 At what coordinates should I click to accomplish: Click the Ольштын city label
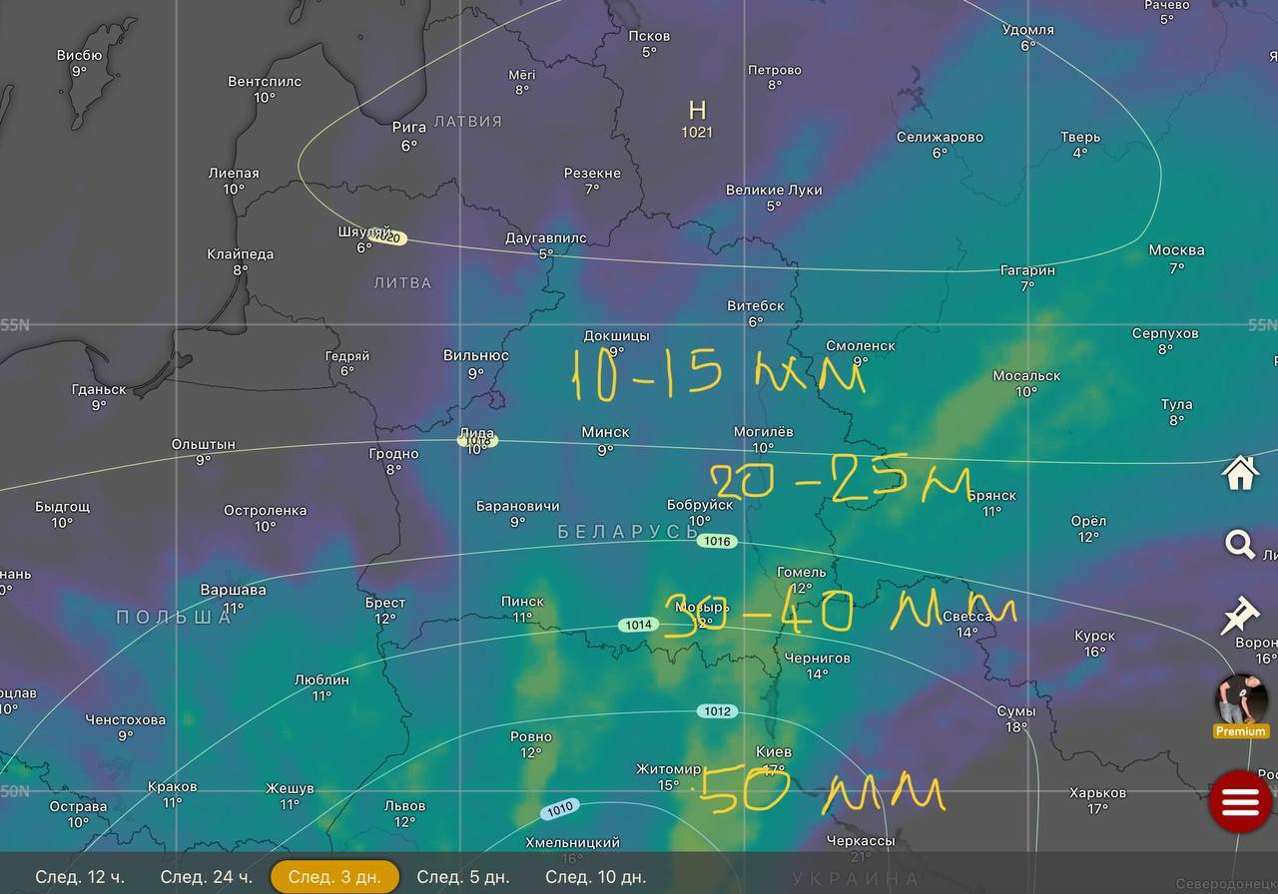click(204, 444)
